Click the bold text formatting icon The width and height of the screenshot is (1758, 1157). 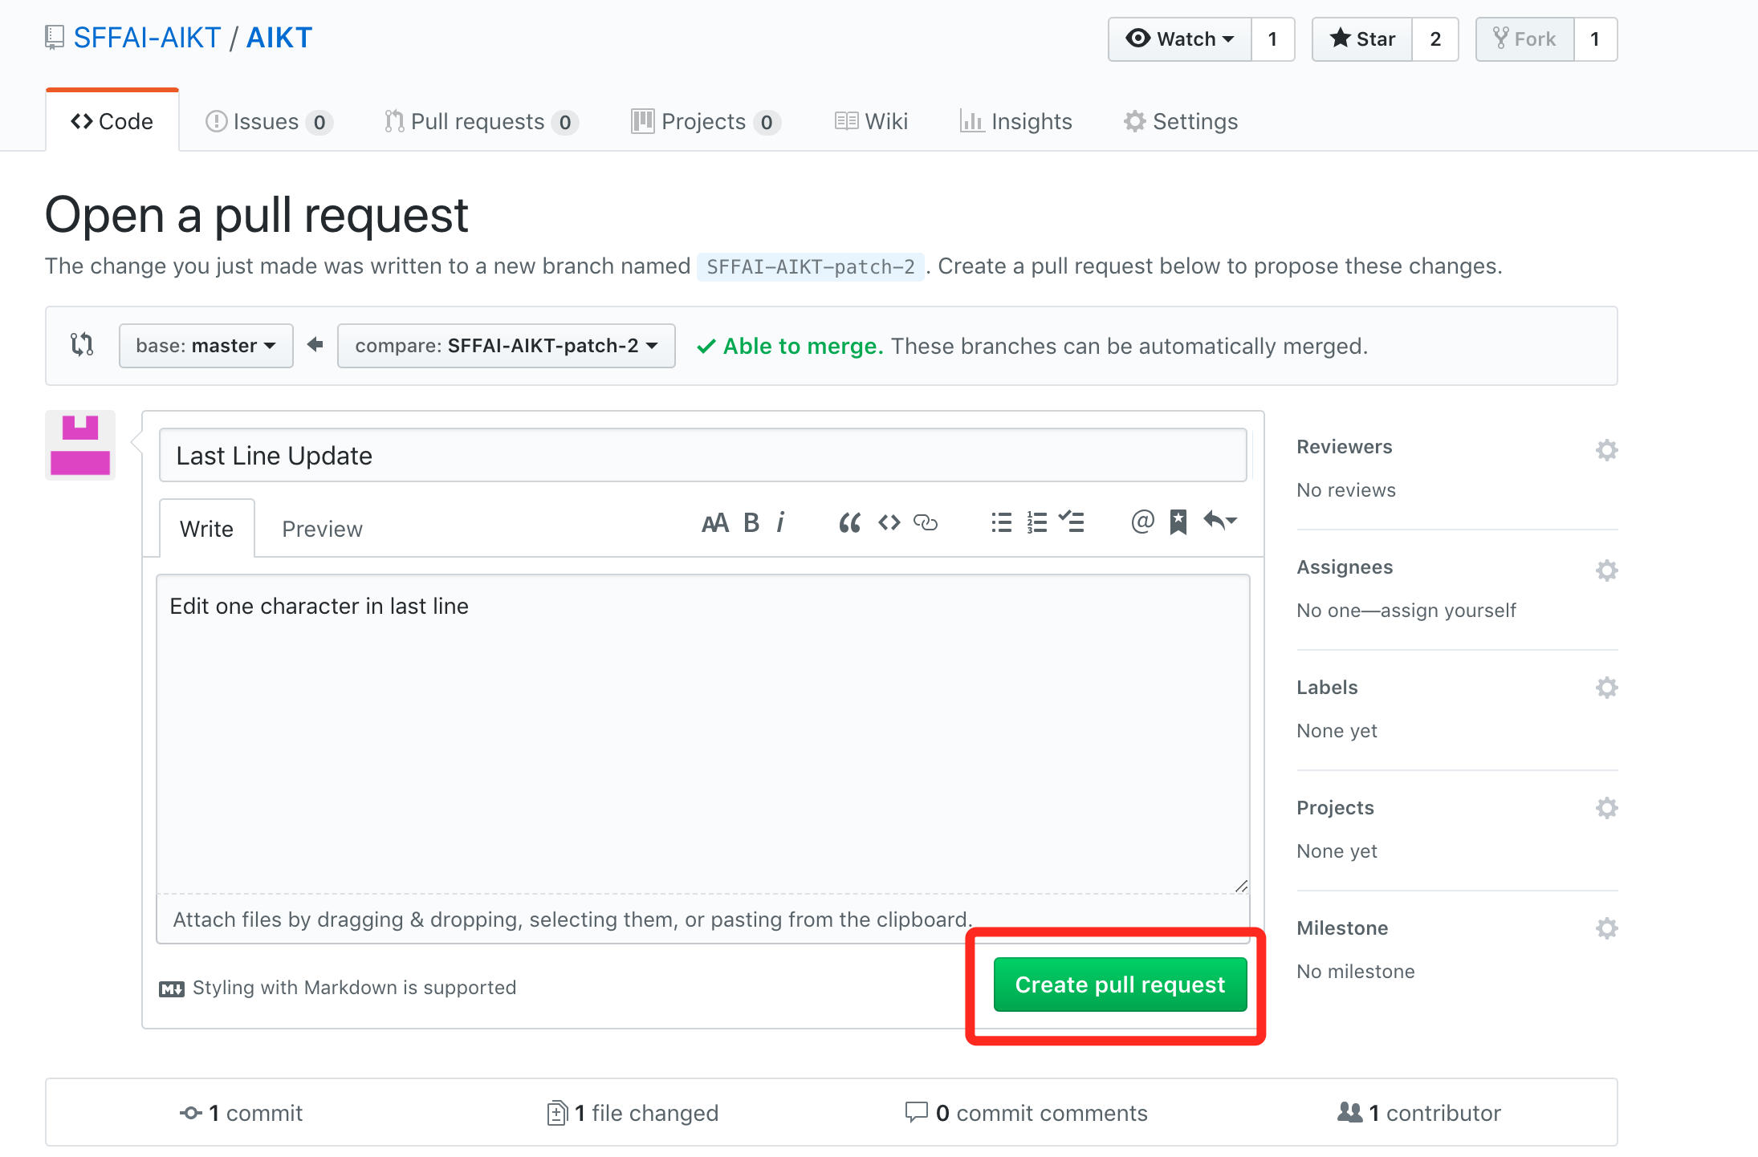[751, 523]
